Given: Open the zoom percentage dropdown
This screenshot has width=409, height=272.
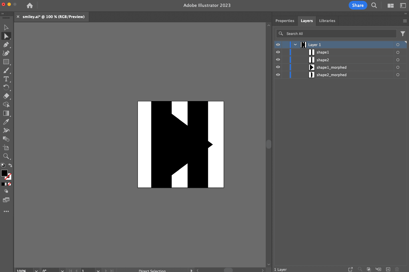Looking at the screenshot, I should pyautogui.click(x=36, y=270).
